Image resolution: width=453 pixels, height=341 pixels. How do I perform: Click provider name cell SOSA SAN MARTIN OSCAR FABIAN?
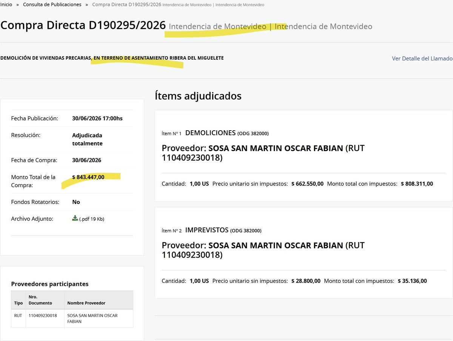(99, 318)
